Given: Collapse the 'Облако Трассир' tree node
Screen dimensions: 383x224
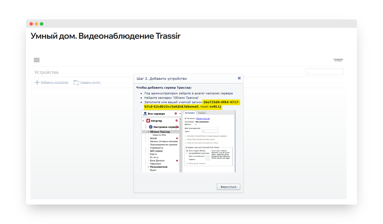Looking at the screenshot, I should [x=148, y=132].
